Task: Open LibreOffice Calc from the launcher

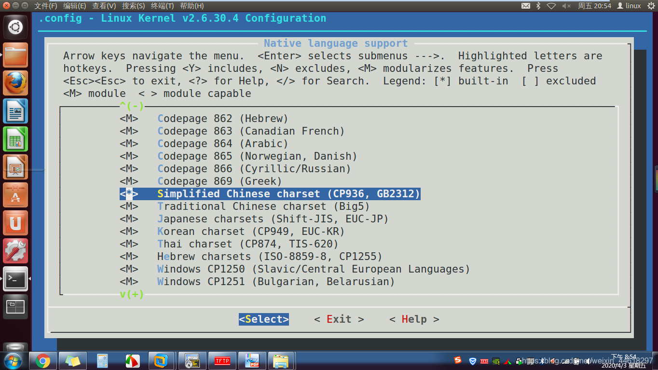Action: click(15, 139)
